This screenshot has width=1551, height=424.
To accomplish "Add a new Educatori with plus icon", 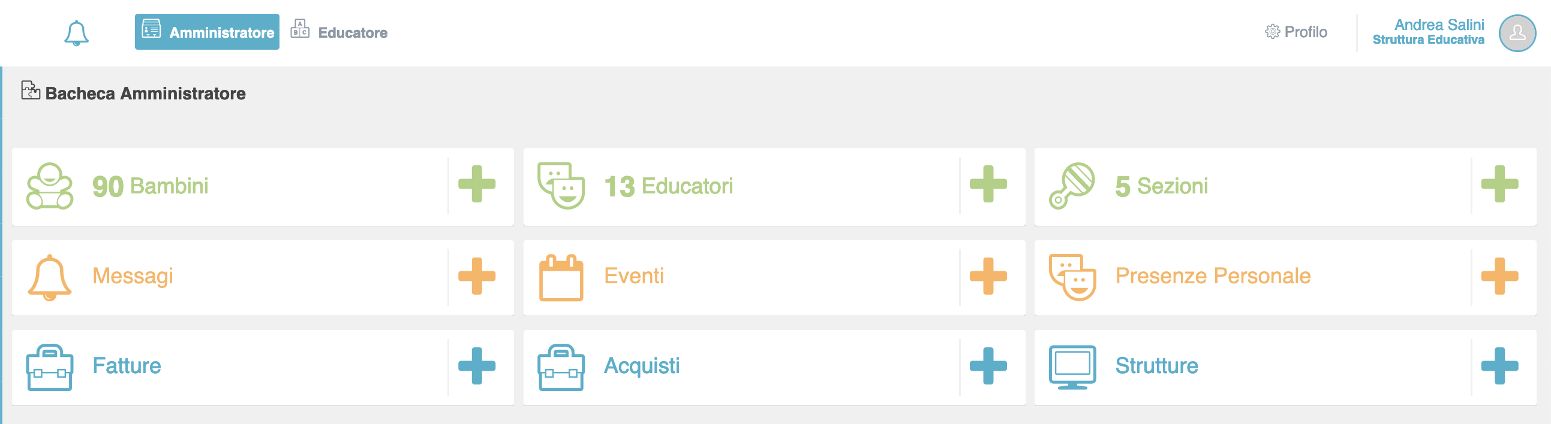I will pos(988,184).
